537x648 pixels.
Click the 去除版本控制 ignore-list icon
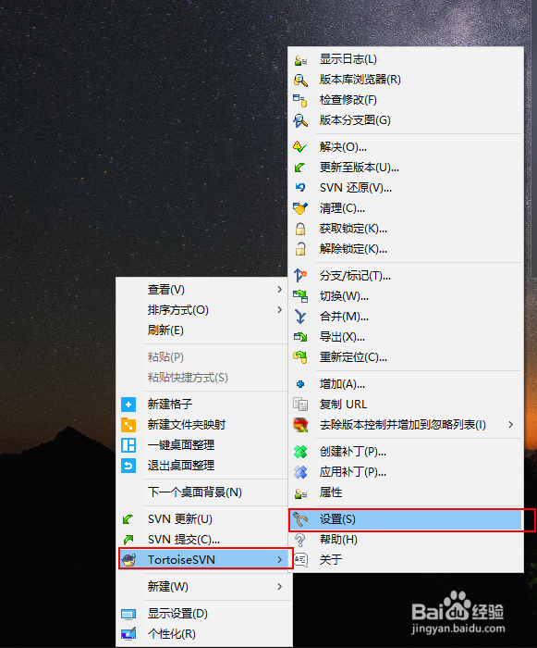click(300, 425)
